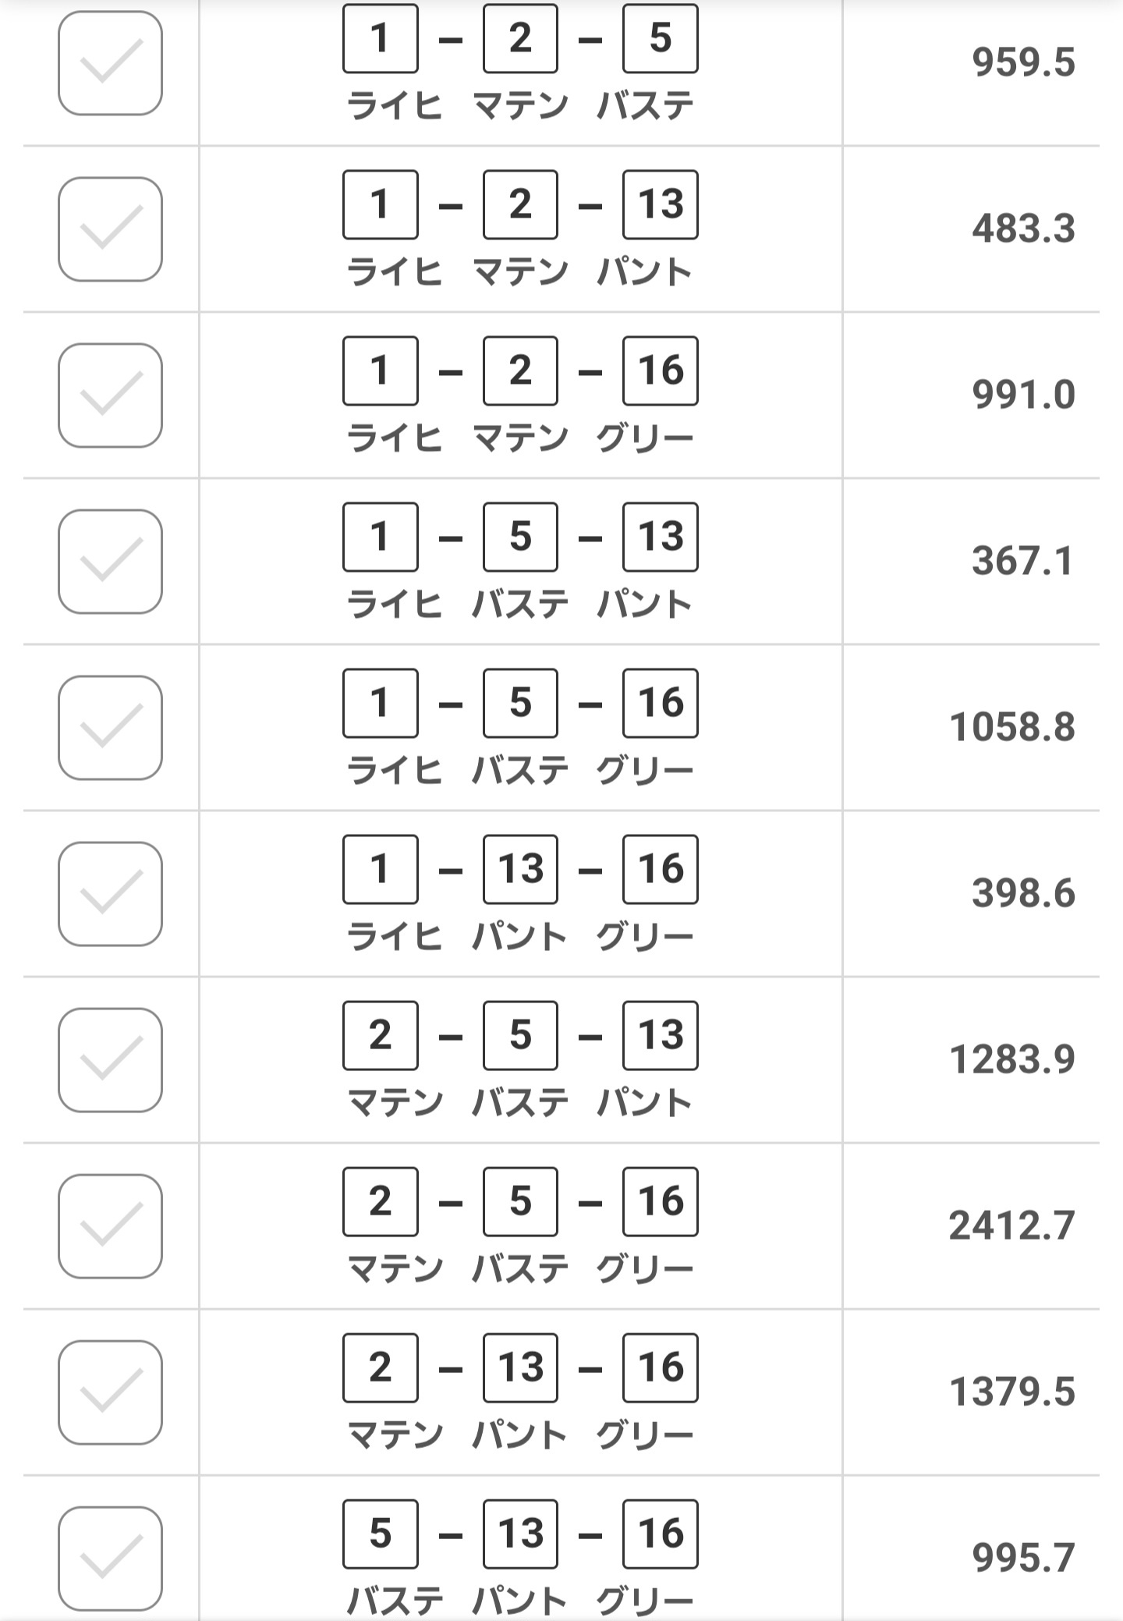The image size is (1123, 1621).
Task: Click the 483.3 odds value
Action: (x=1023, y=229)
